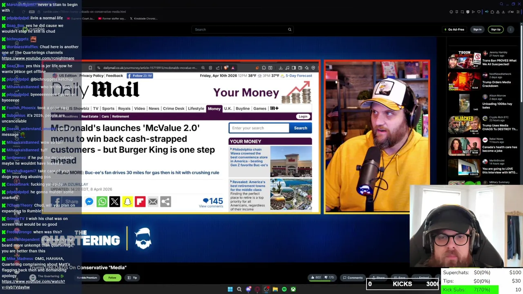
Task: Click the green Follow button
Action: [112, 278]
